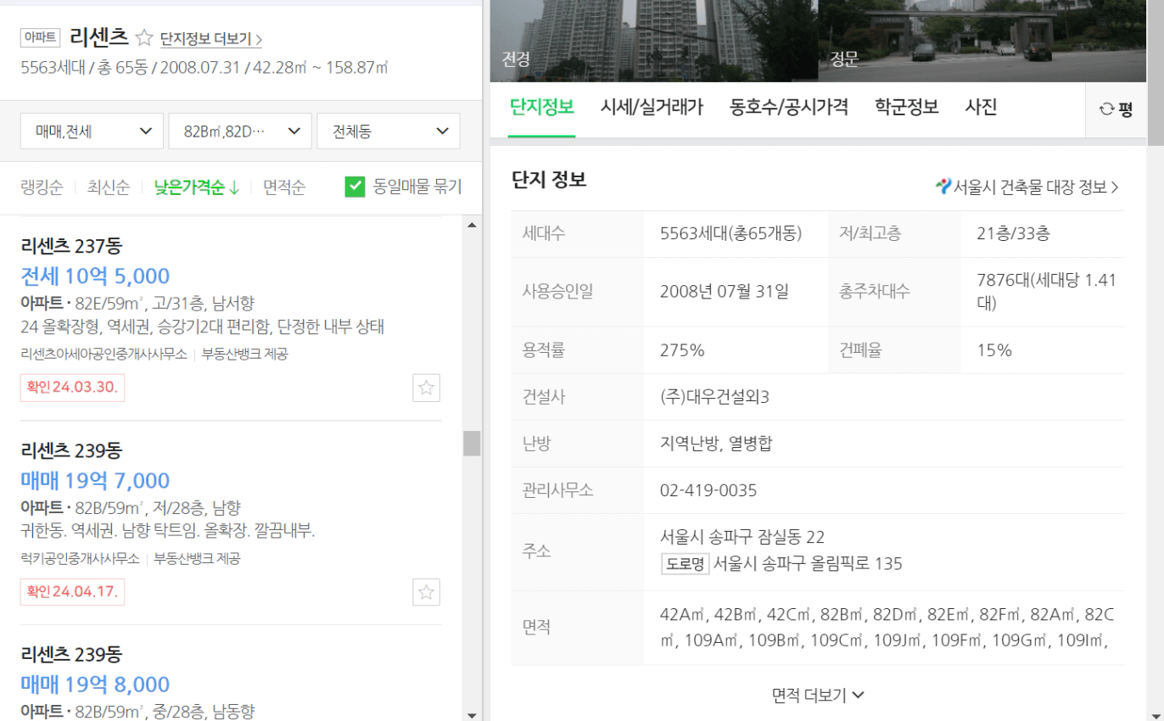
Task: Click the 리센츠 237동 listing title
Action: [x=71, y=246]
